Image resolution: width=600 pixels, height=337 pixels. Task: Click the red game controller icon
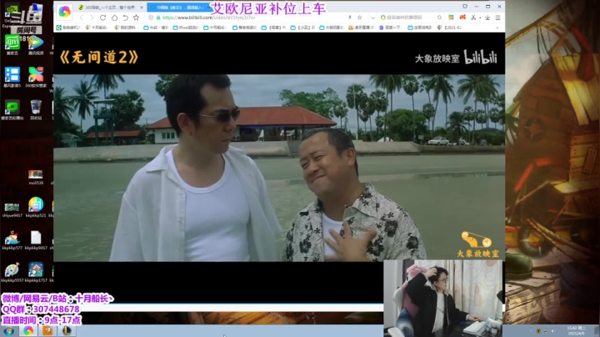pos(462,18)
